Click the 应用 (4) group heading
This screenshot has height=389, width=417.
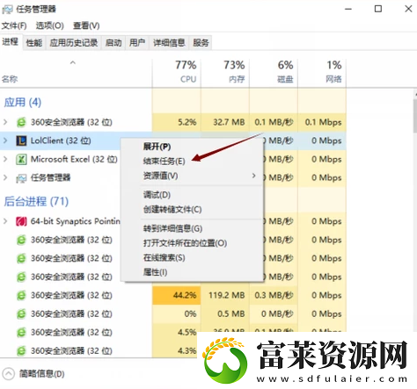click(x=23, y=103)
